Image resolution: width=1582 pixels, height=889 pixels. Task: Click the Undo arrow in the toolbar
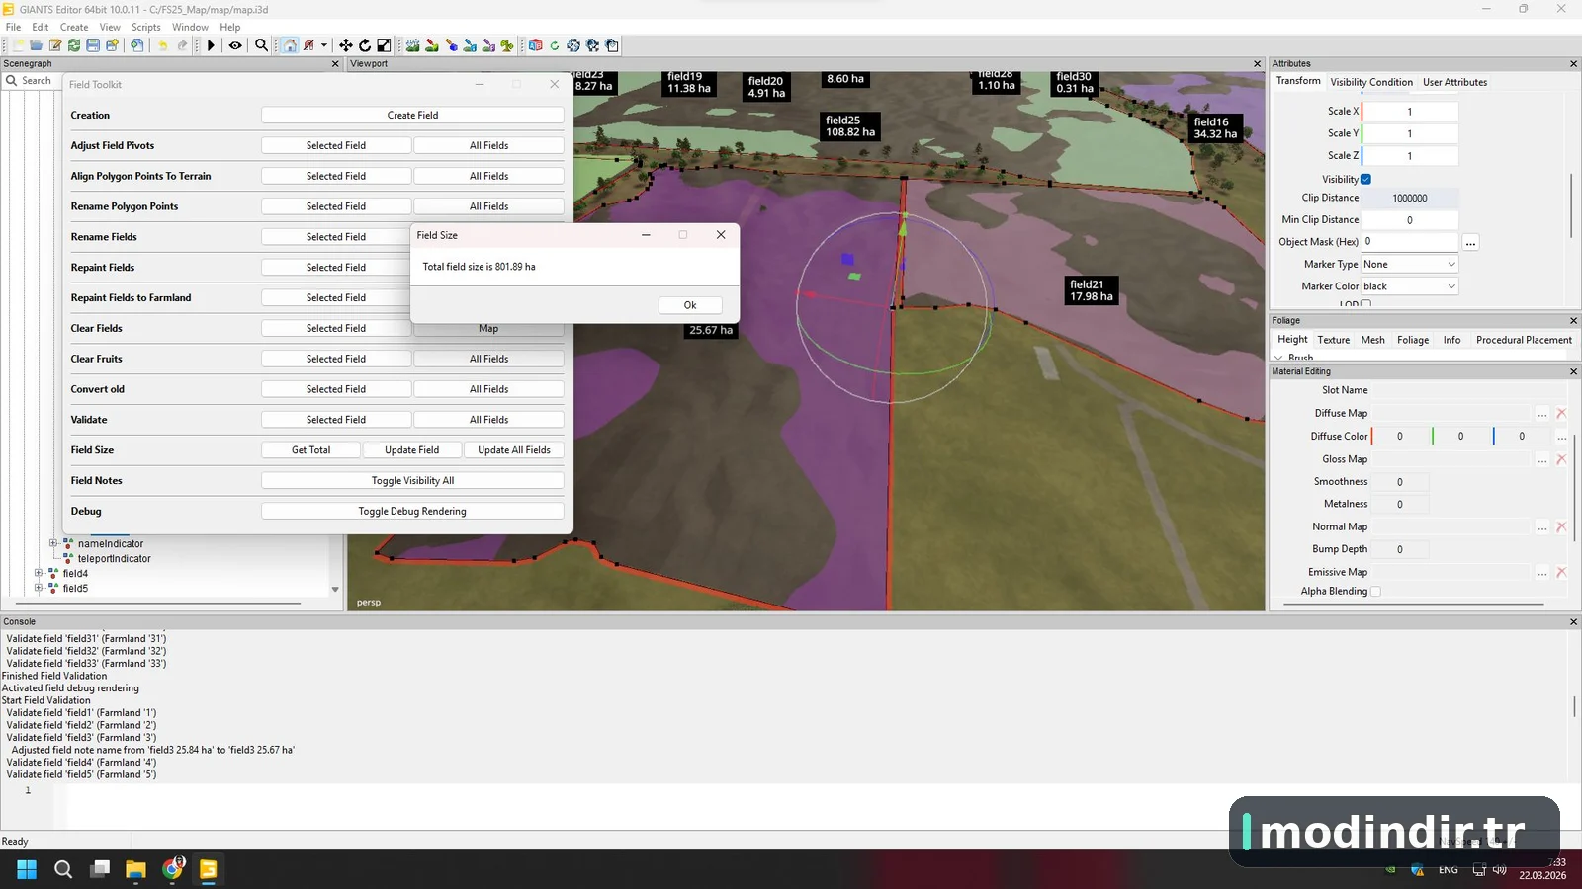point(163,45)
